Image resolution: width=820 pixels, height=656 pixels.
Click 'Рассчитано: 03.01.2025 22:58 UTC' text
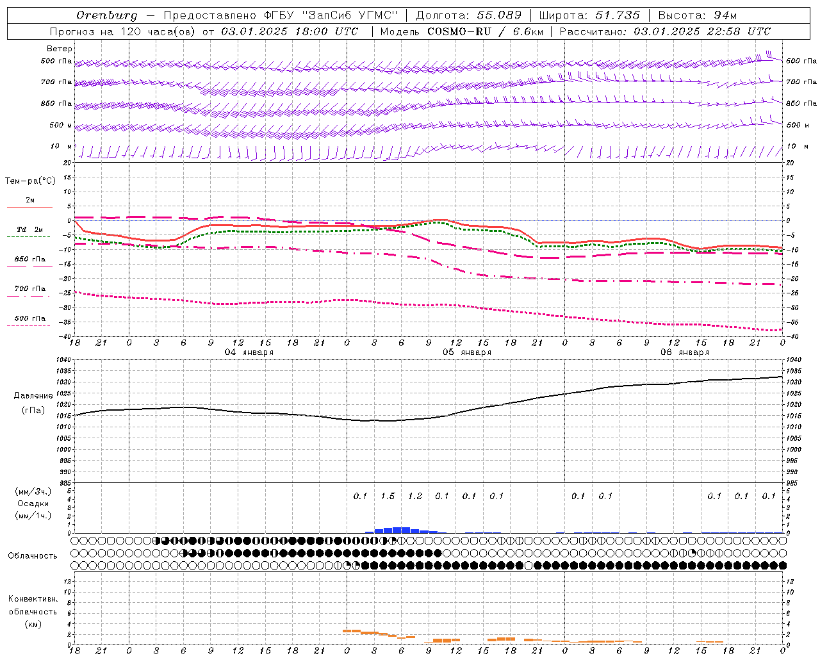[665, 31]
